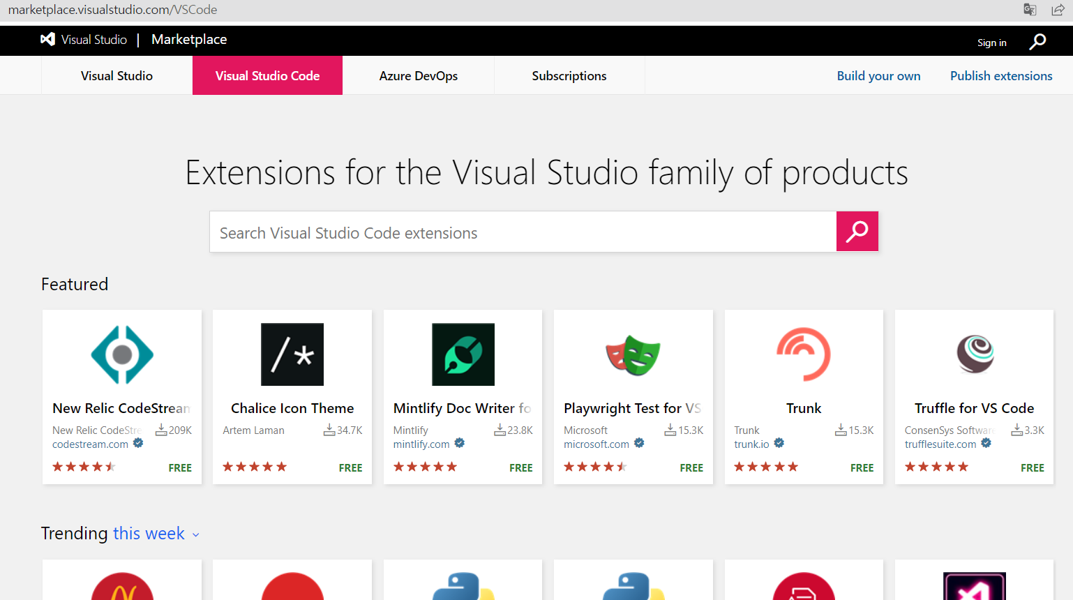
Task: Open Truffle for VS Code icon
Action: point(975,354)
